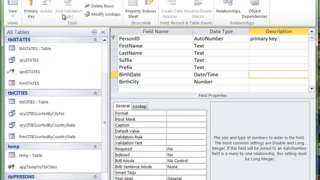Click the Description column header
Image resolution: width=320 pixels, height=180 pixels.
click(278, 31)
